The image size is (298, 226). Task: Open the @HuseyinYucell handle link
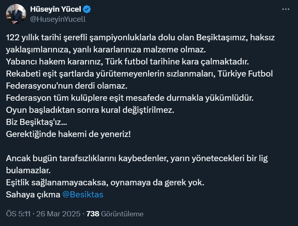point(58,19)
